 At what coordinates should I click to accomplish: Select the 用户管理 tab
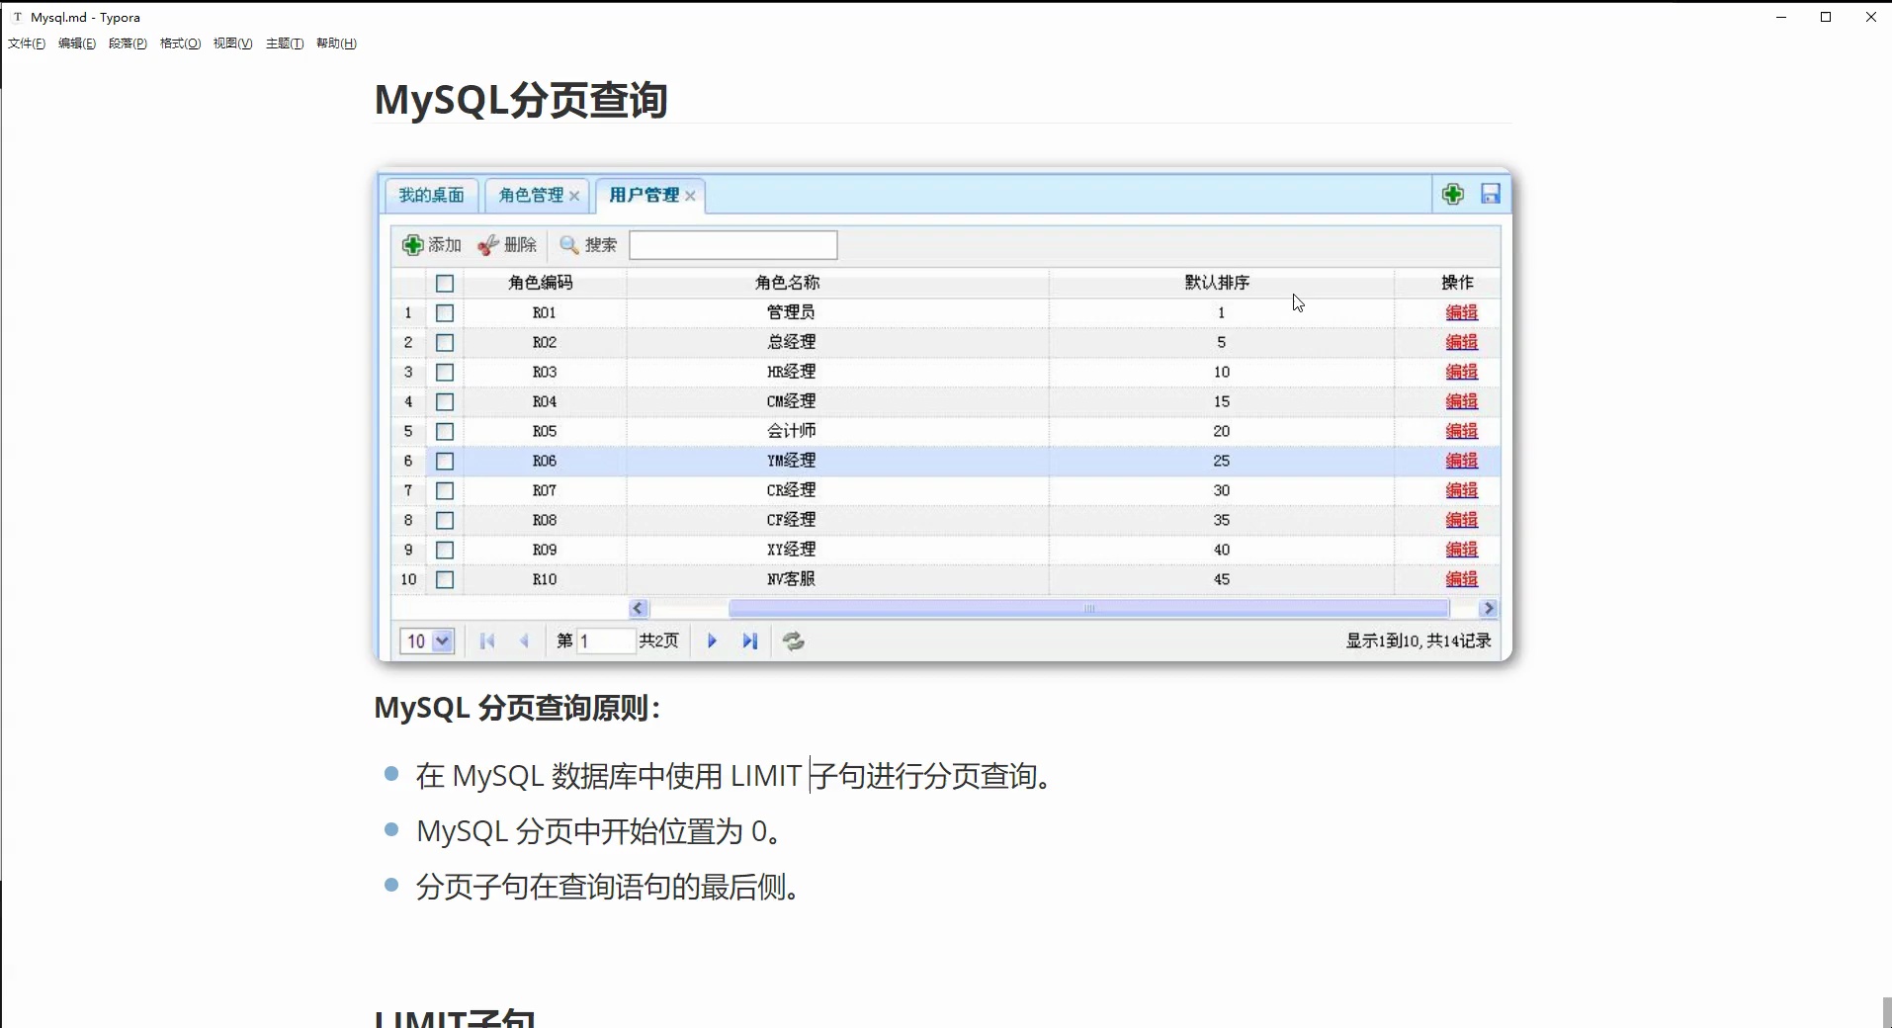(x=644, y=196)
